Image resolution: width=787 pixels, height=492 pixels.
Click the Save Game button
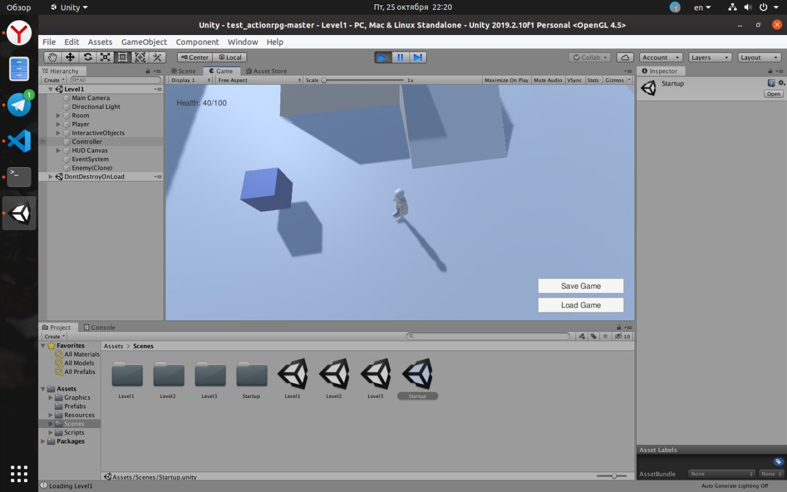(x=581, y=286)
